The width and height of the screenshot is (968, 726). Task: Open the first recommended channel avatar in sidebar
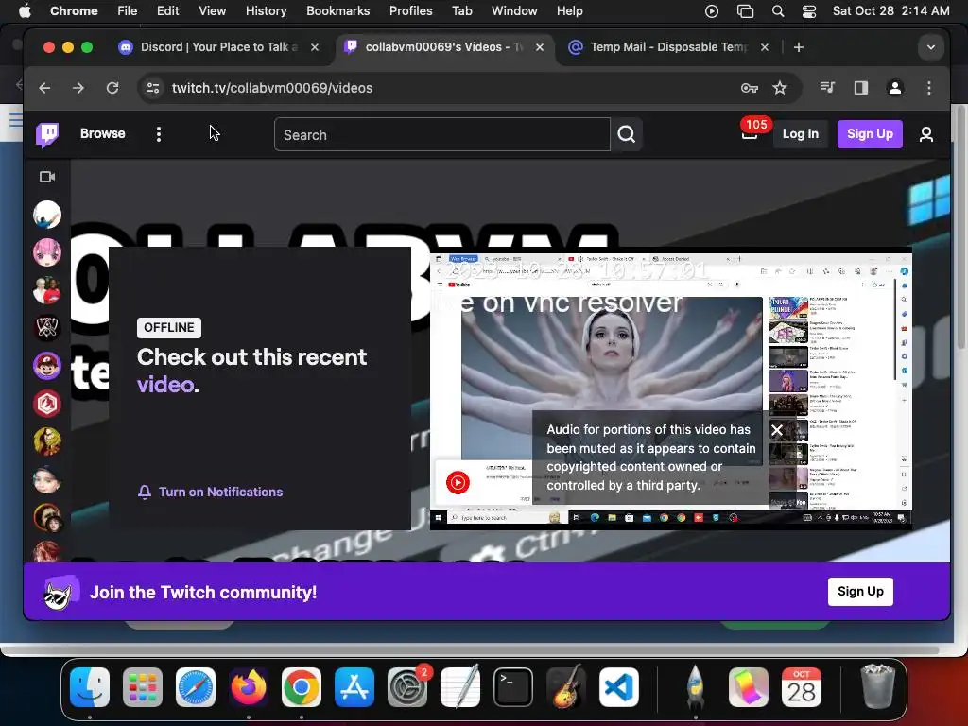[47, 215]
